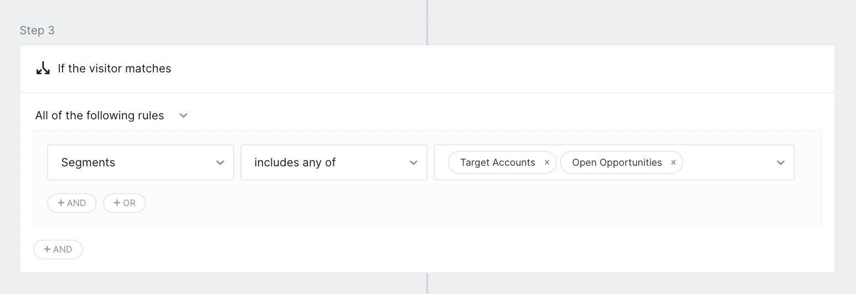This screenshot has height=294, width=856.
Task: Click the branch split icon beside 'If the visitor matches'
Action: tap(43, 69)
